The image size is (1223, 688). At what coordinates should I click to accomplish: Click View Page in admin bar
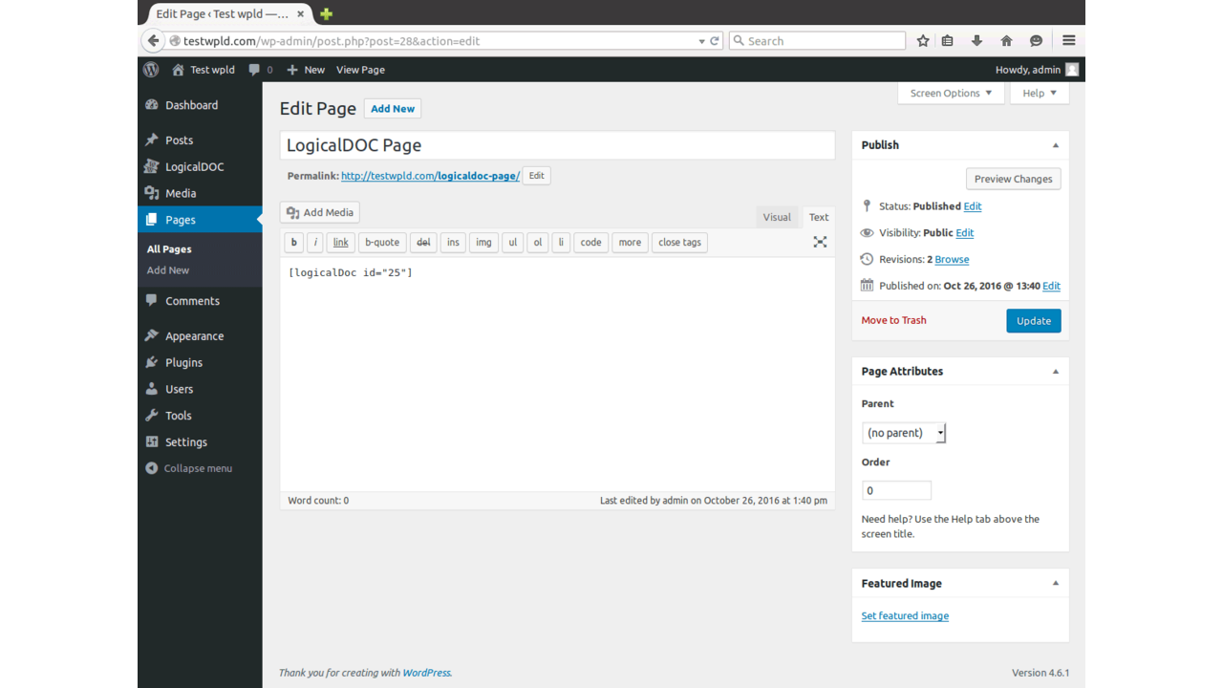360,70
